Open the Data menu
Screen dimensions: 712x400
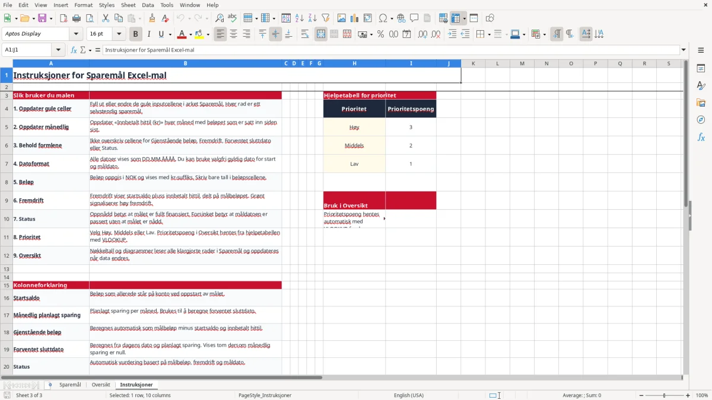tap(148, 5)
